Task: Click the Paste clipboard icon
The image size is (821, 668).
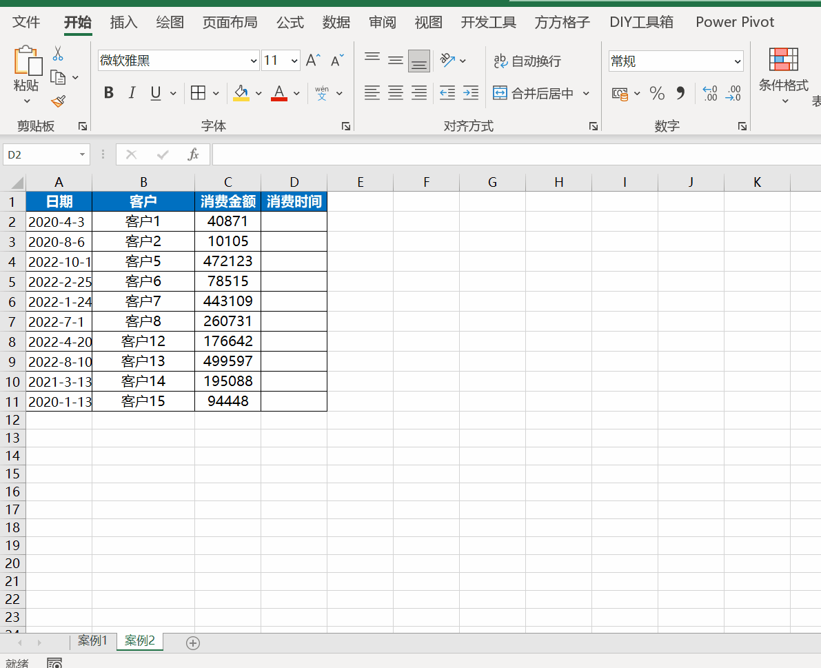Action: click(x=27, y=61)
